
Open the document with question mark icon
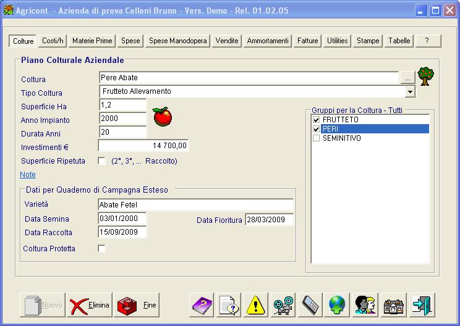[229, 305]
